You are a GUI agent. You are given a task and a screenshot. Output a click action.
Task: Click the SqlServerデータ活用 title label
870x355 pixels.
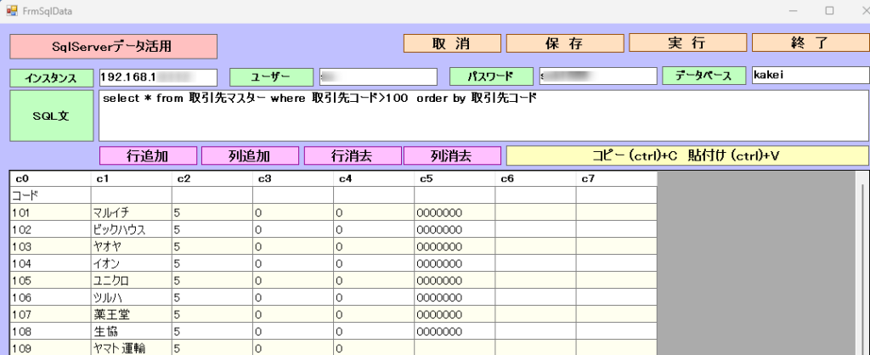[x=113, y=47]
